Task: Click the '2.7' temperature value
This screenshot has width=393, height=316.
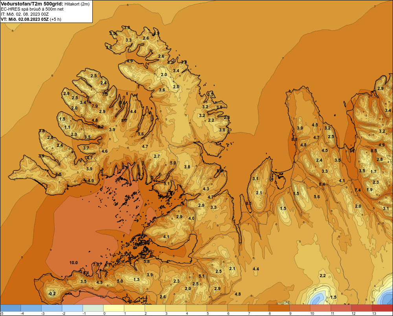Action: click(x=157, y=156)
